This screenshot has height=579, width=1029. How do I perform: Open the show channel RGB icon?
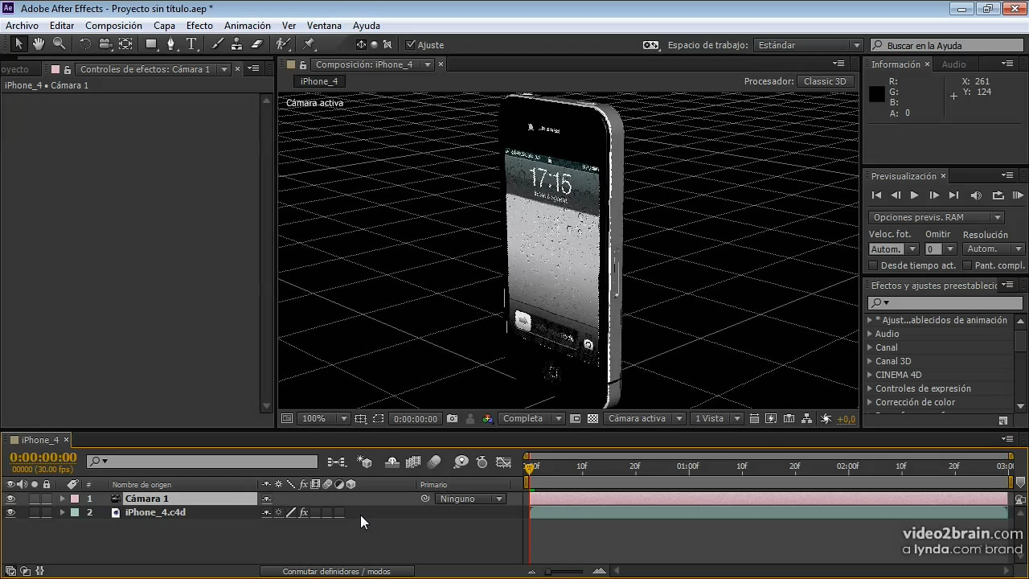pos(487,419)
